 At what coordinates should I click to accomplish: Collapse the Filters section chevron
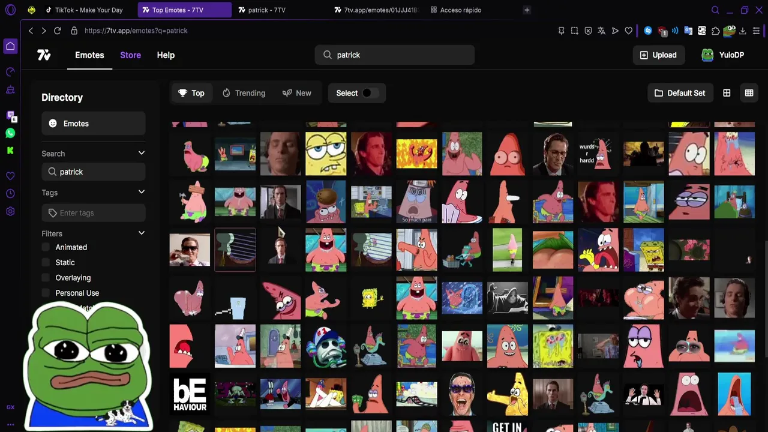[142, 233]
